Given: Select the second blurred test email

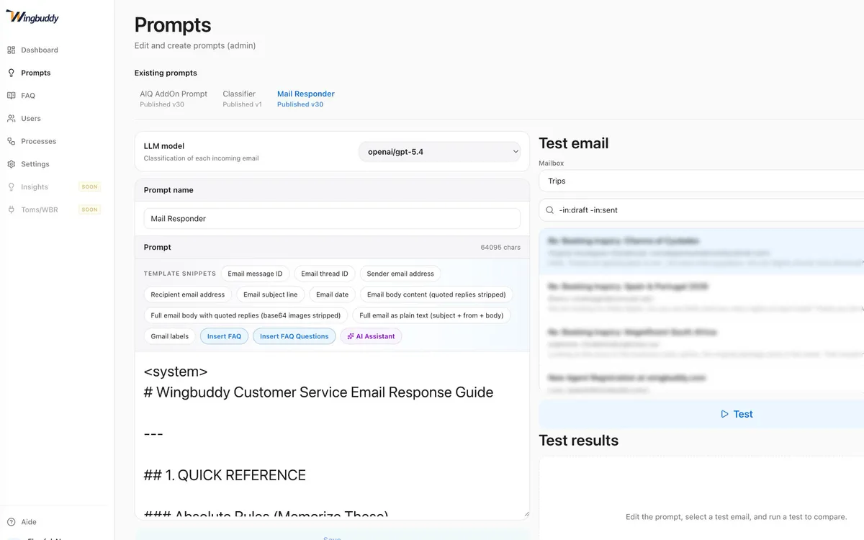Looking at the screenshot, I should coord(701,298).
